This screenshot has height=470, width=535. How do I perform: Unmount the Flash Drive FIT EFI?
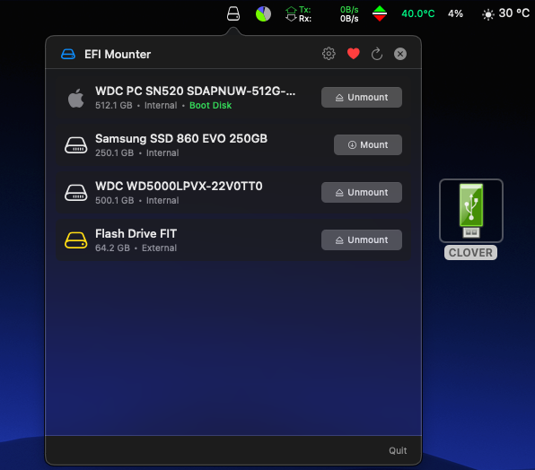(362, 240)
